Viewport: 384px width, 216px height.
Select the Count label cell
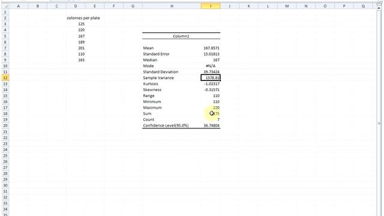[172, 119]
